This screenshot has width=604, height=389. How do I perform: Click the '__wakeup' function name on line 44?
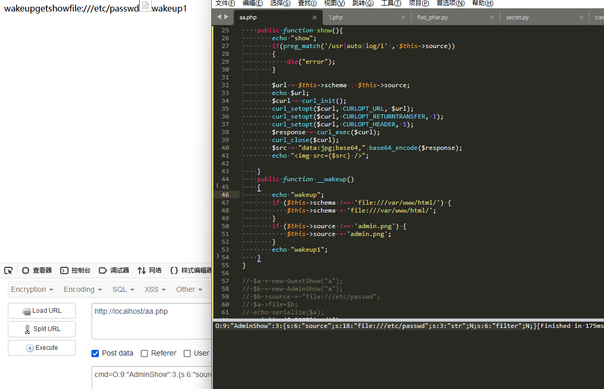tap(332, 179)
